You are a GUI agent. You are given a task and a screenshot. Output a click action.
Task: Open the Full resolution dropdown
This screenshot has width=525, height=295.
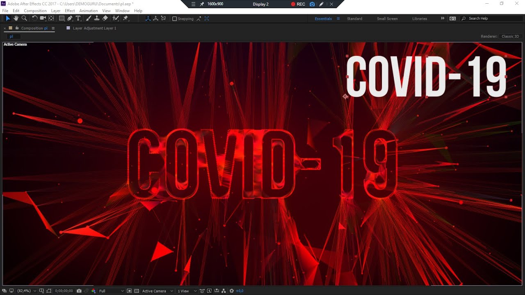tap(111, 291)
